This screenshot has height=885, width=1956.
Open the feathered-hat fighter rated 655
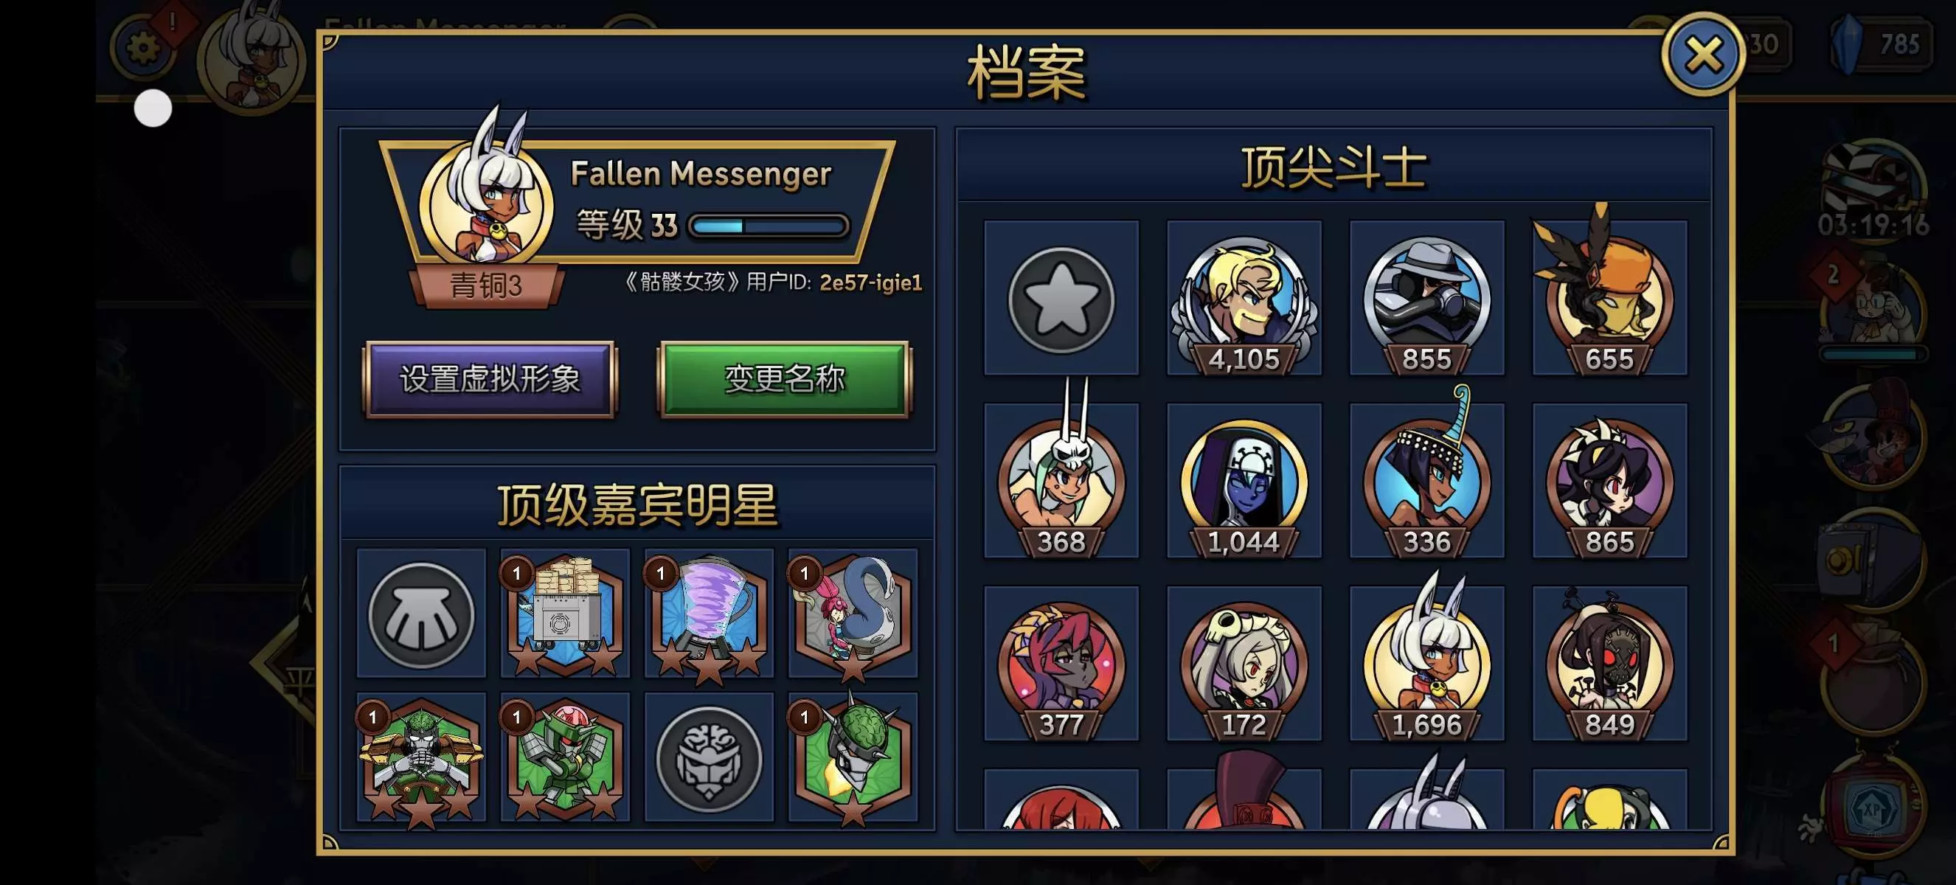pyautogui.click(x=1609, y=297)
